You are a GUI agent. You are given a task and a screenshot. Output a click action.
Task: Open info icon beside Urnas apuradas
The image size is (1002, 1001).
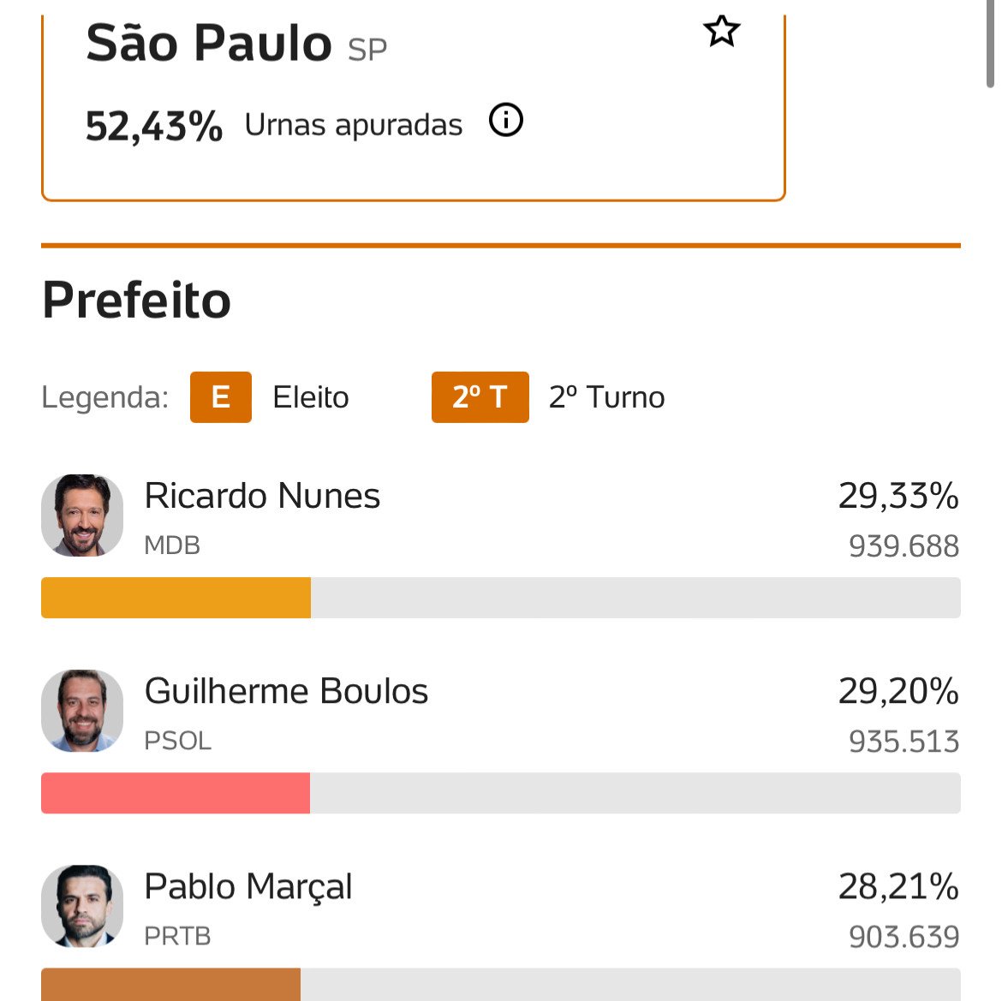(x=505, y=120)
